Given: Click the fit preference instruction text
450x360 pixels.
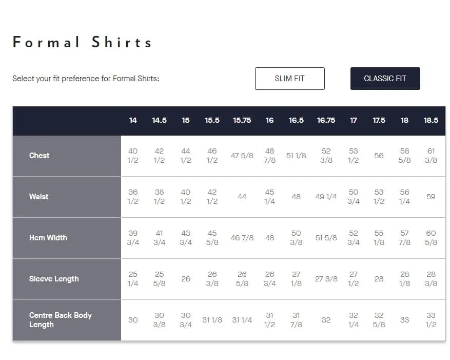Looking at the screenshot, I should click(86, 79).
